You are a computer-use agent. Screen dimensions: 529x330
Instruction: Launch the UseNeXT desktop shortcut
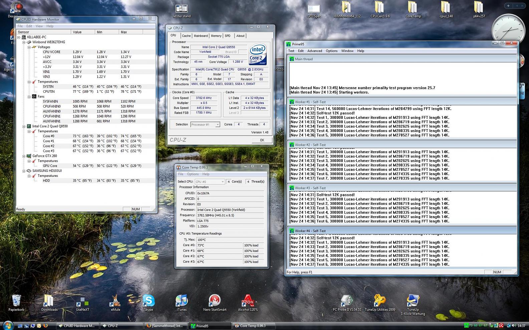tap(82, 303)
